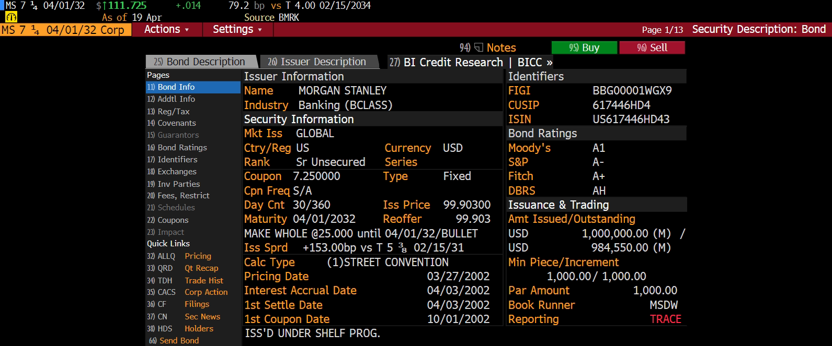Switch to the Bond Description tab
This screenshot has height=346, width=832.
pyautogui.click(x=201, y=62)
